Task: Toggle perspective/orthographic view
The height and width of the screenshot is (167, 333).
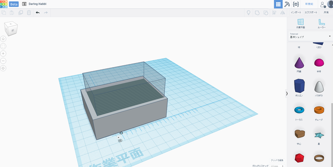Action: [x=3, y=69]
